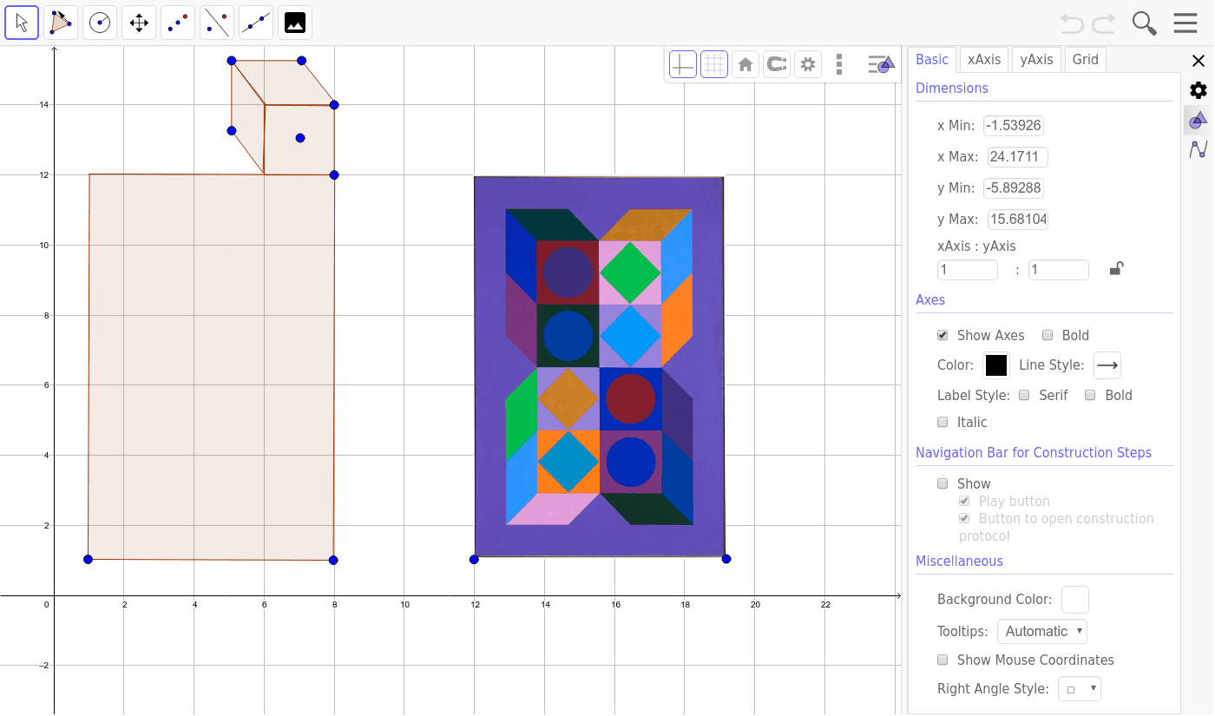
Task: Switch to the yAxis tab
Action: 1036,59
